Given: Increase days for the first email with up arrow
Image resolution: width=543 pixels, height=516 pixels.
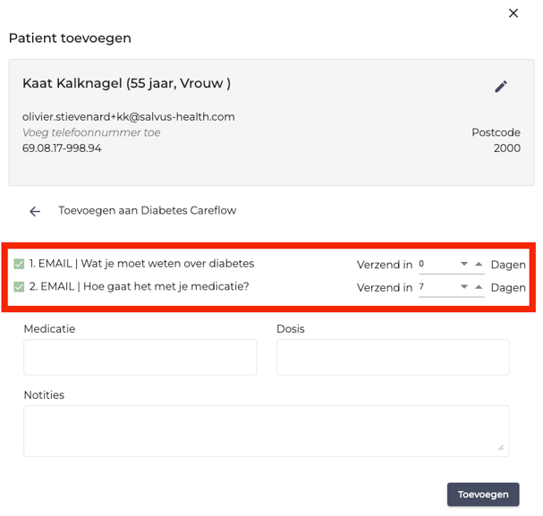Looking at the screenshot, I should [479, 265].
